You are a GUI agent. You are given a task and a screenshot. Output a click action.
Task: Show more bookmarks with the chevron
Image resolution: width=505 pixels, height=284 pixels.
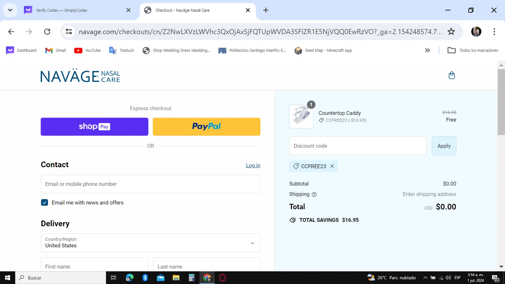(427, 50)
